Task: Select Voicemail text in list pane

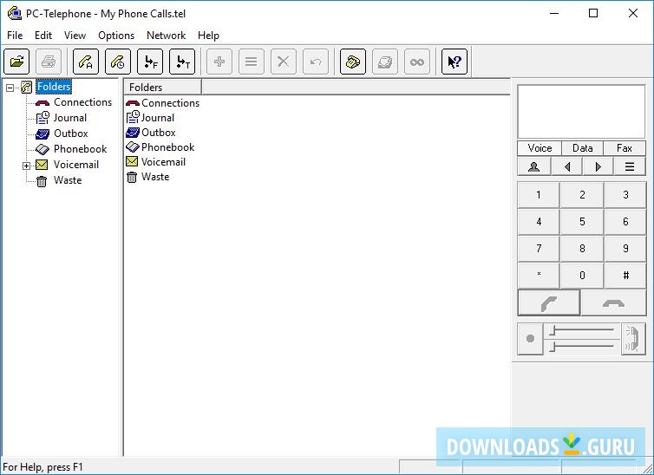Action: (x=163, y=162)
